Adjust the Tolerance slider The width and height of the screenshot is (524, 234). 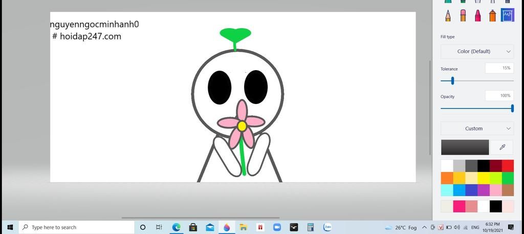(x=477, y=80)
